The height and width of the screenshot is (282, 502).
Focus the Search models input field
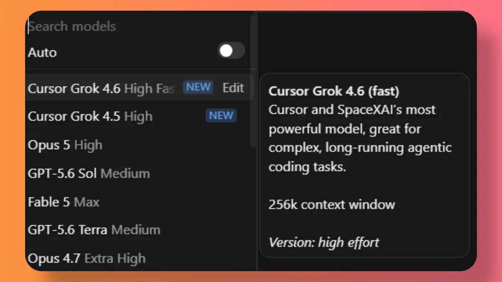click(138, 27)
